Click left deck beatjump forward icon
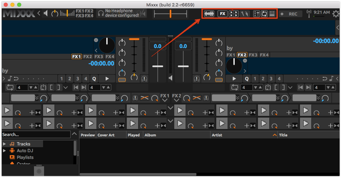Image resolution: width=341 pixels, height=177 pixels. coord(84,87)
